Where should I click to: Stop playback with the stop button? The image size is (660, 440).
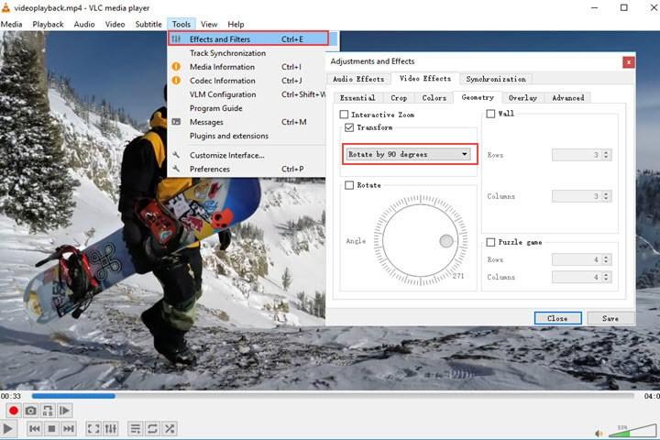pos(51,429)
